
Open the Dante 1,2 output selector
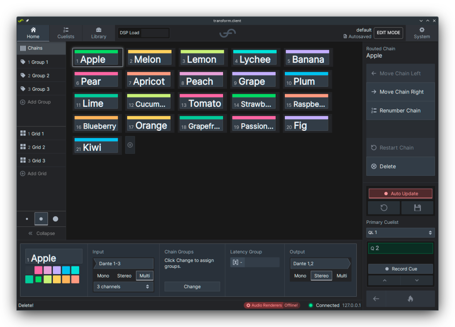pos(320,263)
